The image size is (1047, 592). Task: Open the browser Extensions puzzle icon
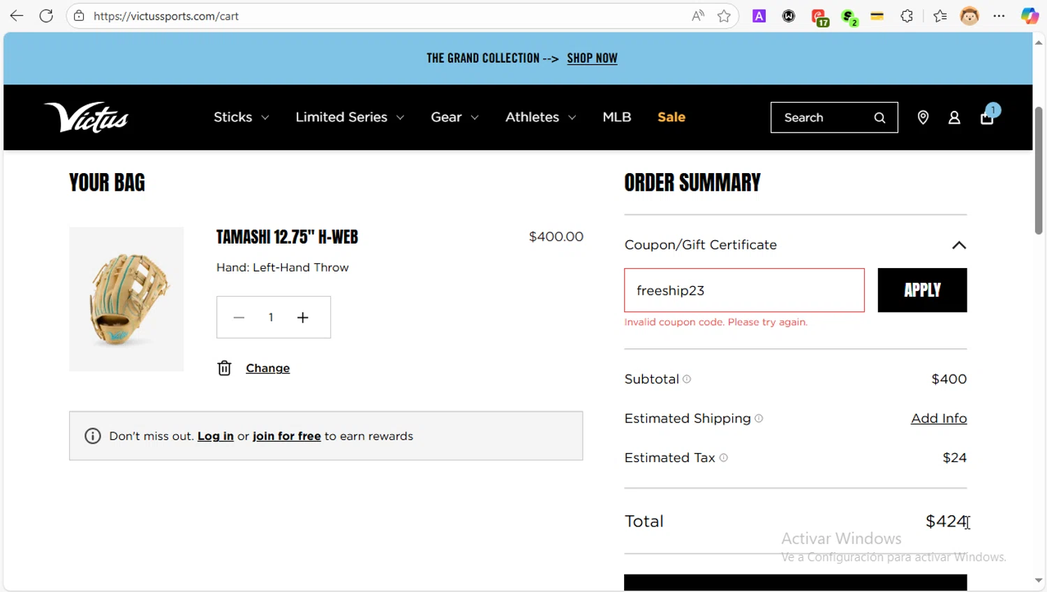(x=907, y=15)
